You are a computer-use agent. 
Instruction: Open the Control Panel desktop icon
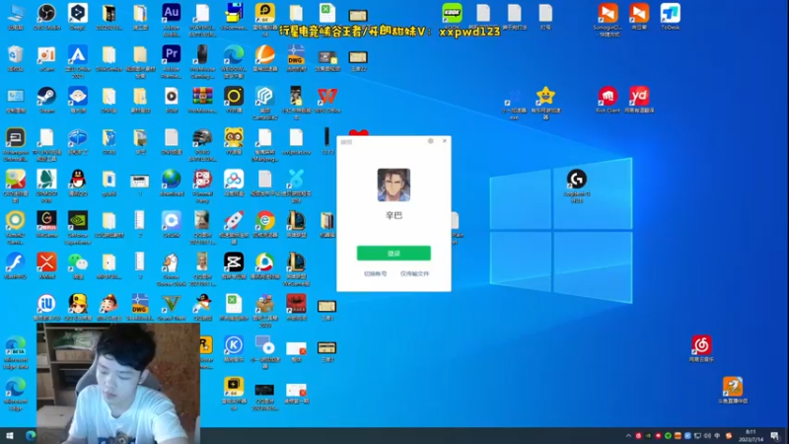pyautogui.click(x=16, y=96)
